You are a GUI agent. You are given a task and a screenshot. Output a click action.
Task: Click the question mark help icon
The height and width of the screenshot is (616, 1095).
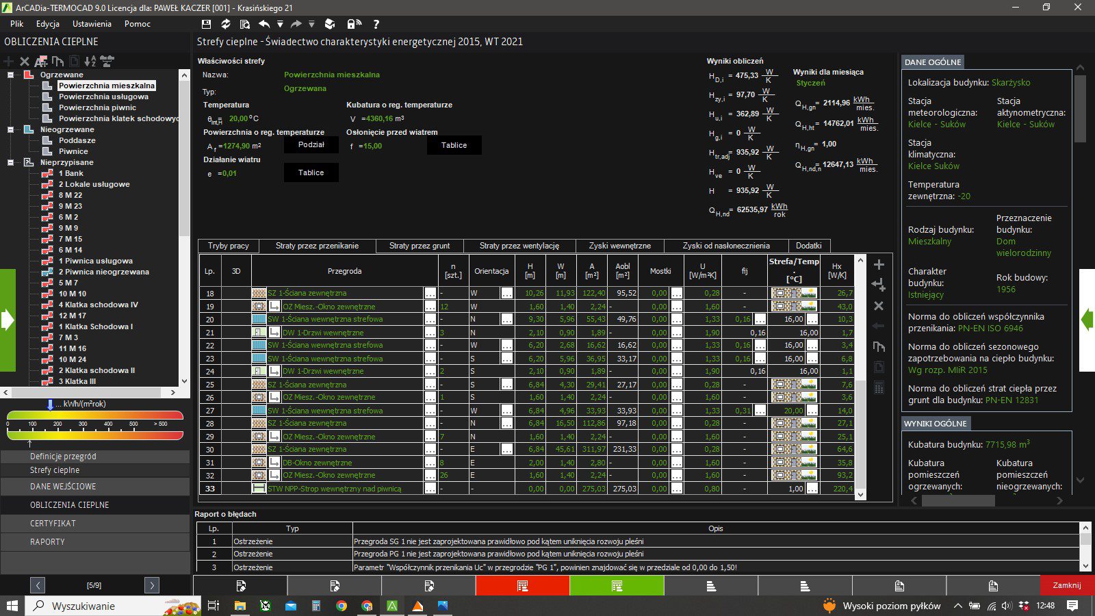[x=376, y=24]
